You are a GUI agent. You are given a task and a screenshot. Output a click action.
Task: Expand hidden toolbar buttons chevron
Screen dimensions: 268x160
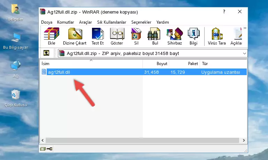[245, 28]
